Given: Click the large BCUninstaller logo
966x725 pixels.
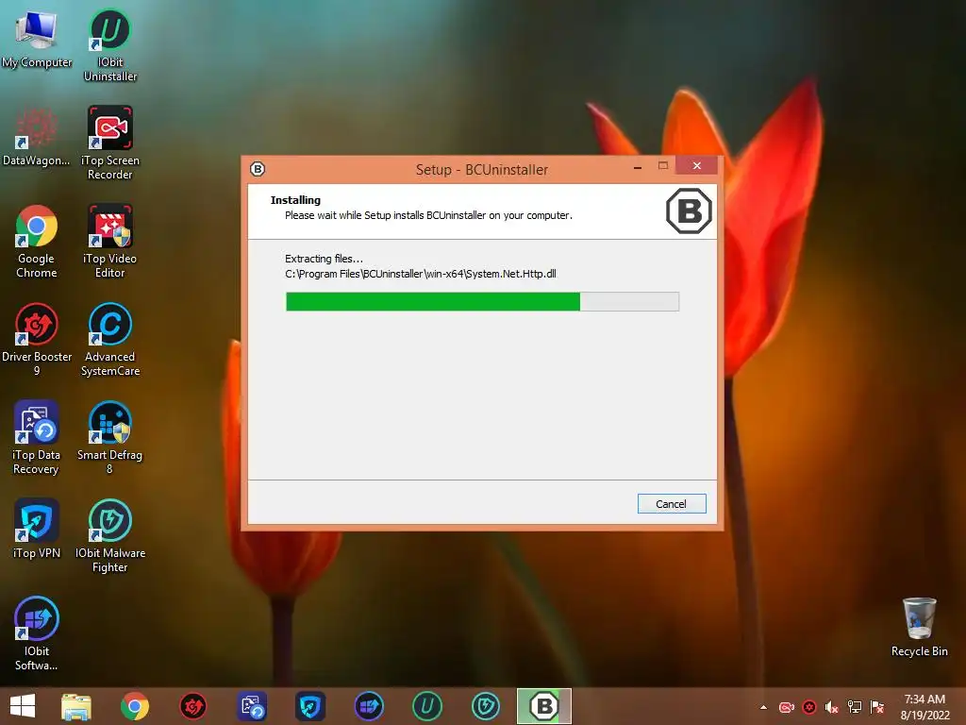Looking at the screenshot, I should (689, 211).
